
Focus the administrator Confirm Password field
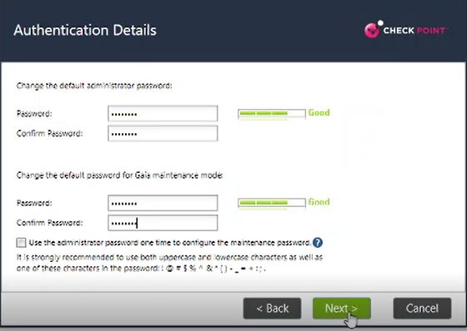point(163,133)
